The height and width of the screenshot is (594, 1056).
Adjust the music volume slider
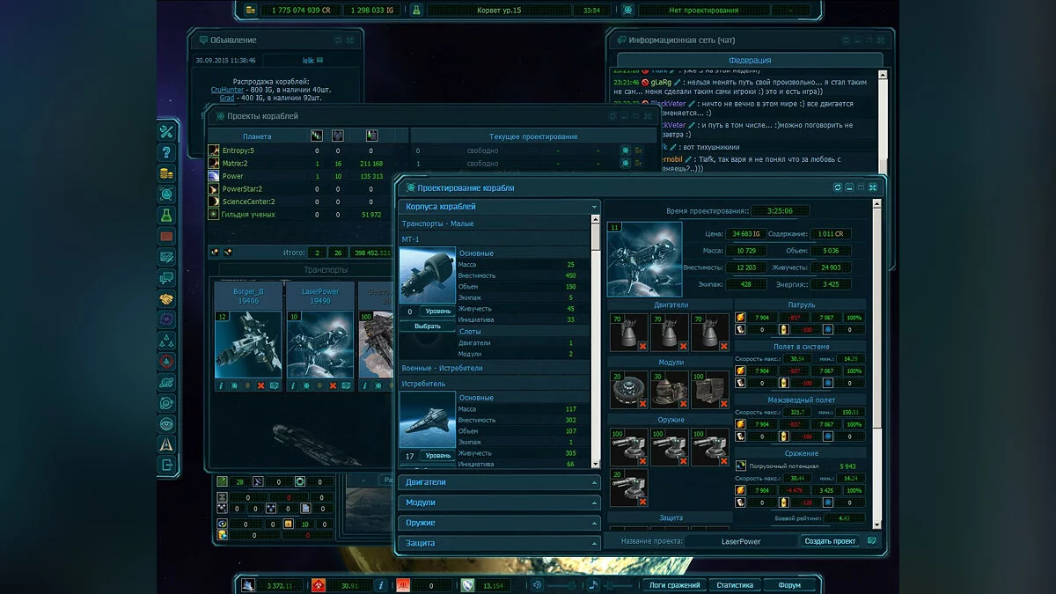(619, 584)
